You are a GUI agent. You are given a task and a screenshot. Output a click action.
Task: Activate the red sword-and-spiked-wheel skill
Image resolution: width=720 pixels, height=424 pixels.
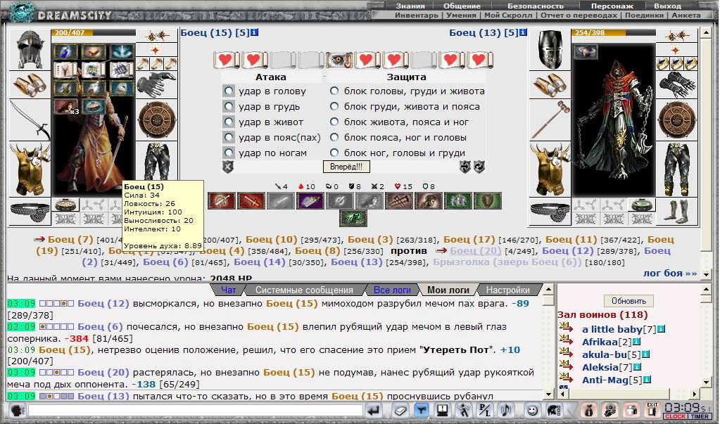tap(222, 201)
